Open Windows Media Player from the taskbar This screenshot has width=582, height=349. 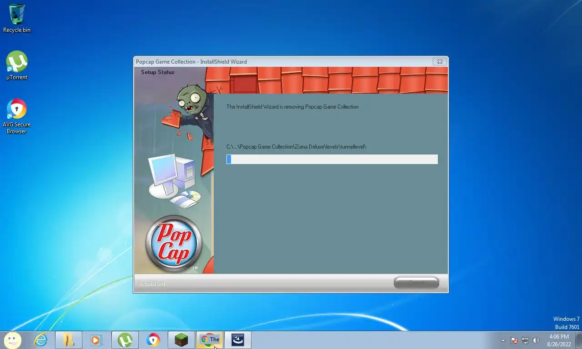[x=96, y=340]
